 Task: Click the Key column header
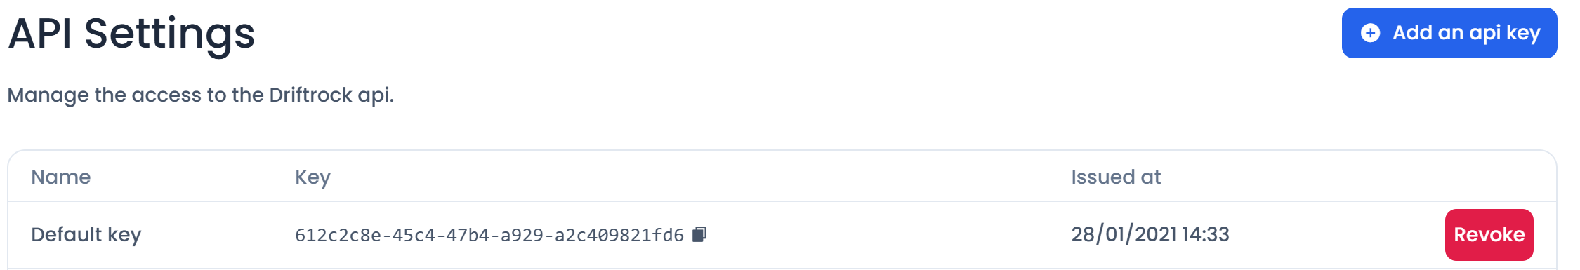click(x=312, y=177)
